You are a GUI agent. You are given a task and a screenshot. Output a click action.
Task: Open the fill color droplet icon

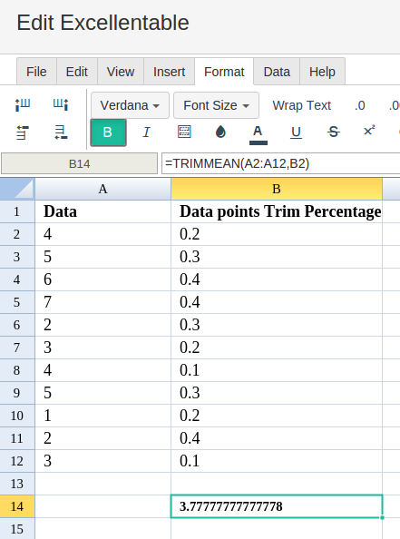point(220,132)
